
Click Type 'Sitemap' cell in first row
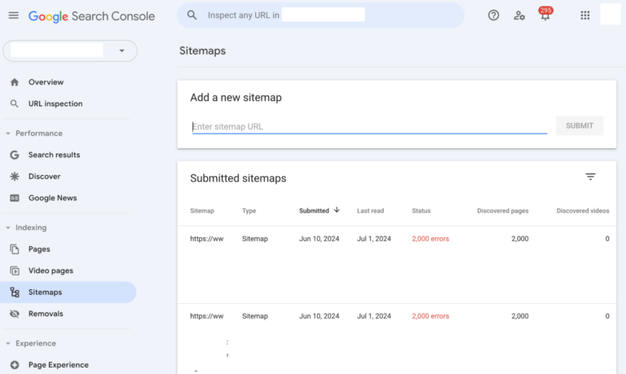(254, 239)
